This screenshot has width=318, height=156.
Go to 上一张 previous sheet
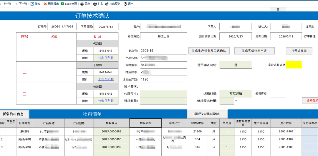[x=7, y=4]
